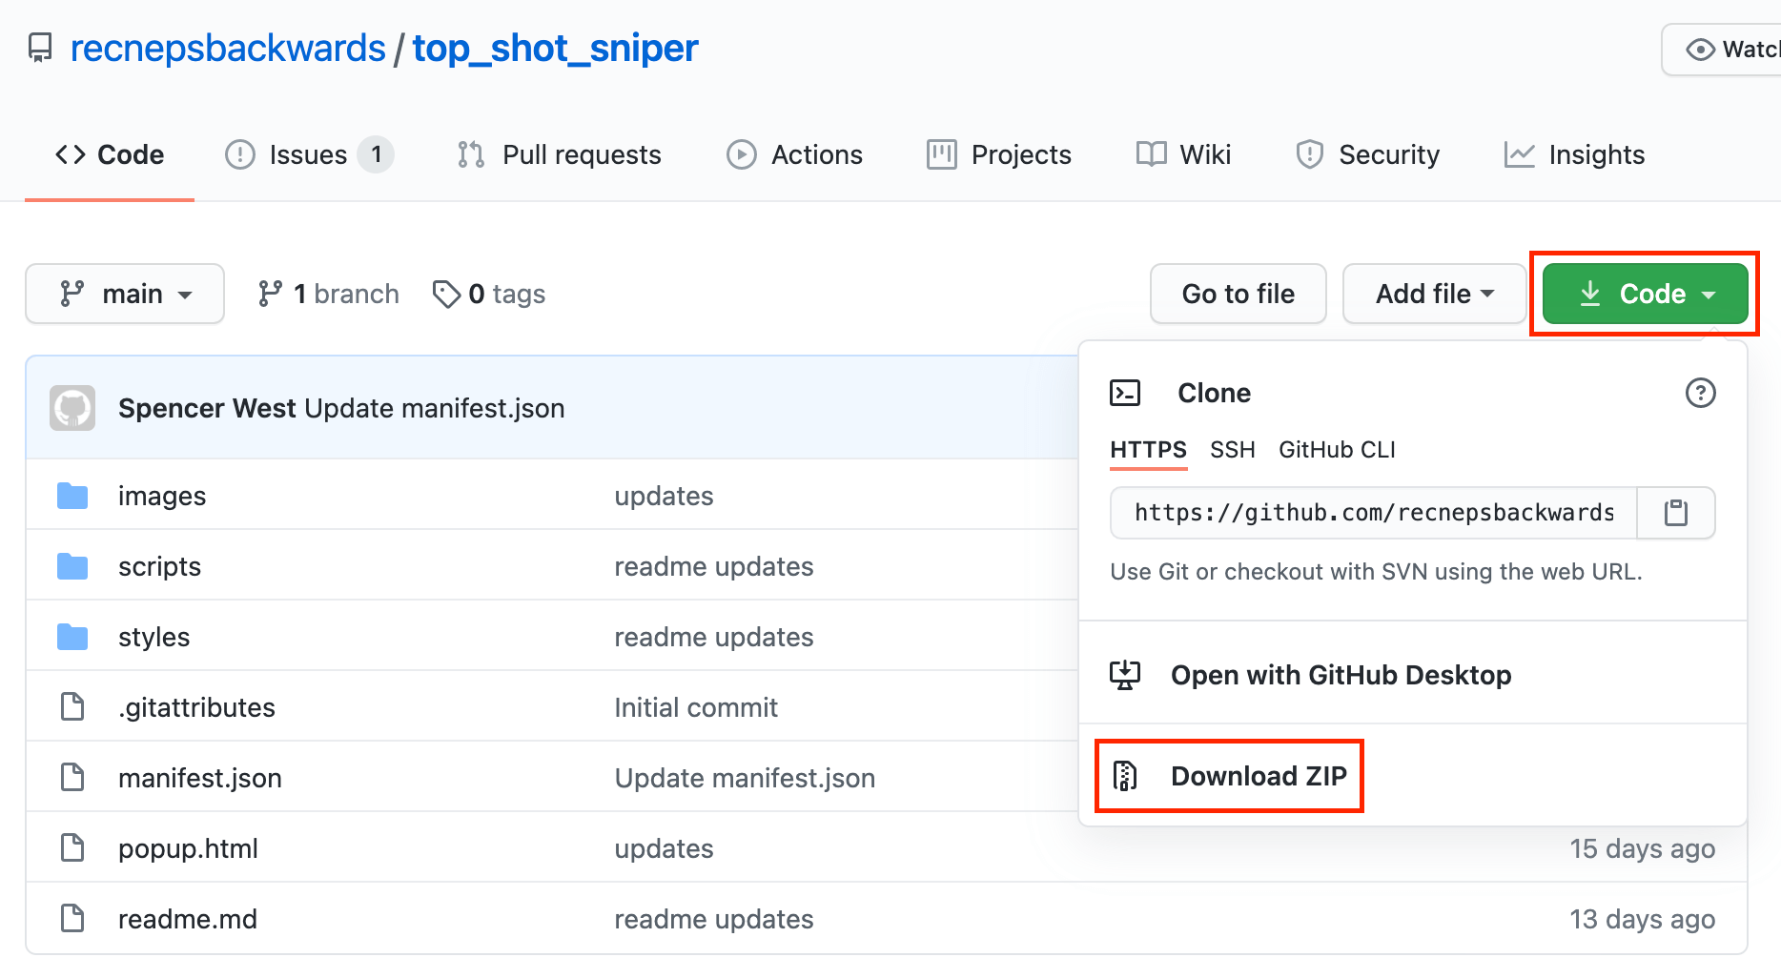This screenshot has height=978, width=1781.
Task: Open the 'readme updates' commit for readme.md
Action: [x=714, y=919]
